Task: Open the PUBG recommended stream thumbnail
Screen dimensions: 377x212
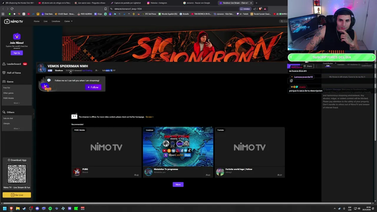Action: click(x=106, y=147)
